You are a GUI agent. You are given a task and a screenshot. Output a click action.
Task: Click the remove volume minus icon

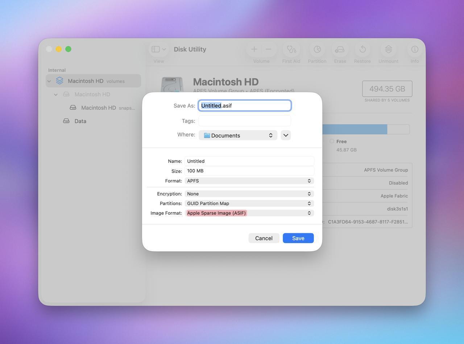click(x=268, y=49)
